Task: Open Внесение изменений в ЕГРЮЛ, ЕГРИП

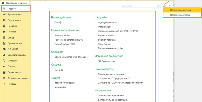Action: click(x=118, y=31)
